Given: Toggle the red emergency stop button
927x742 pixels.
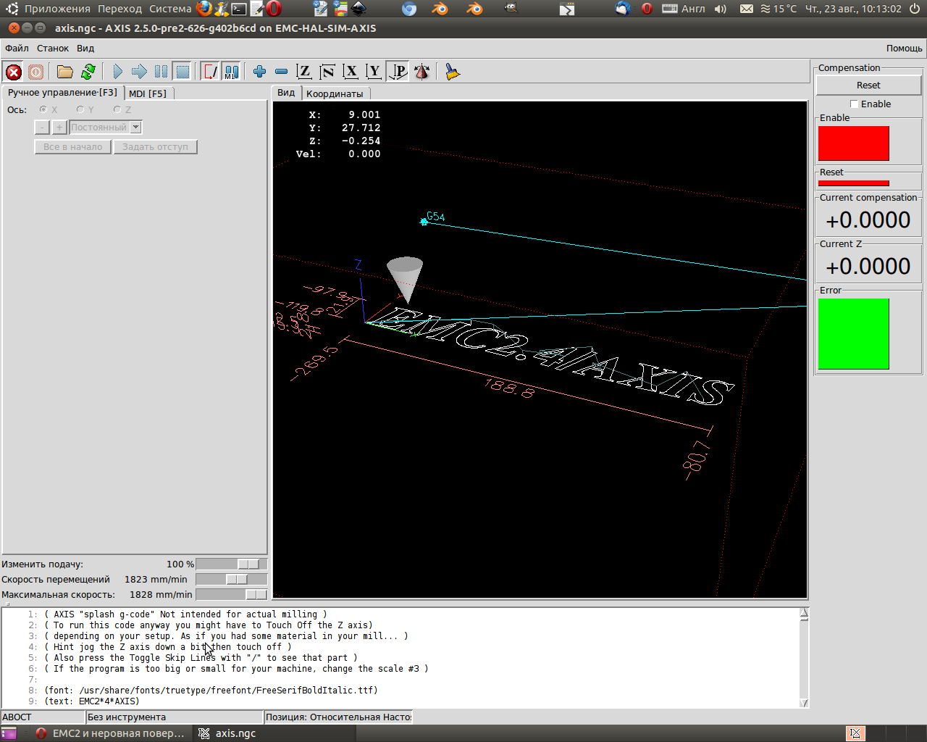Looking at the screenshot, I should click(x=14, y=72).
